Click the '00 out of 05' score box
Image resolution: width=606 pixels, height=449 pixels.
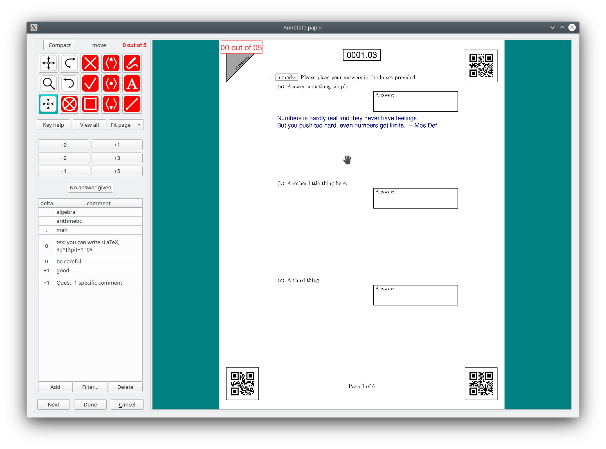[241, 47]
